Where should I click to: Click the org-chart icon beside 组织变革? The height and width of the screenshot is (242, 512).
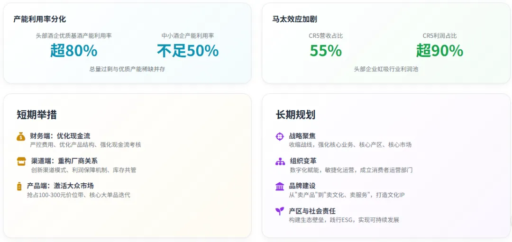[280, 161]
